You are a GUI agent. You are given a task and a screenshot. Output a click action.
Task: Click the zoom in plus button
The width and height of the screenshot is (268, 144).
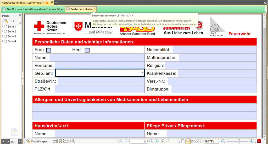pos(251,141)
